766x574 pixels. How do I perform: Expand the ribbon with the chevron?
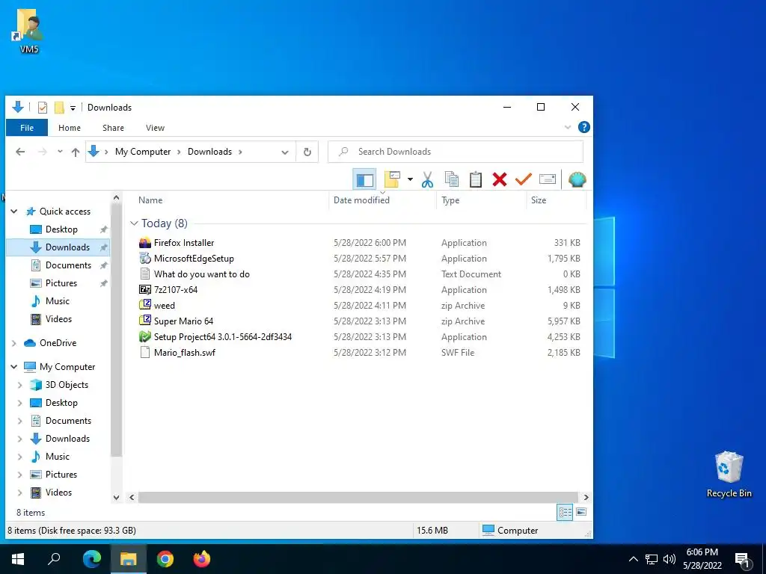pyautogui.click(x=568, y=127)
